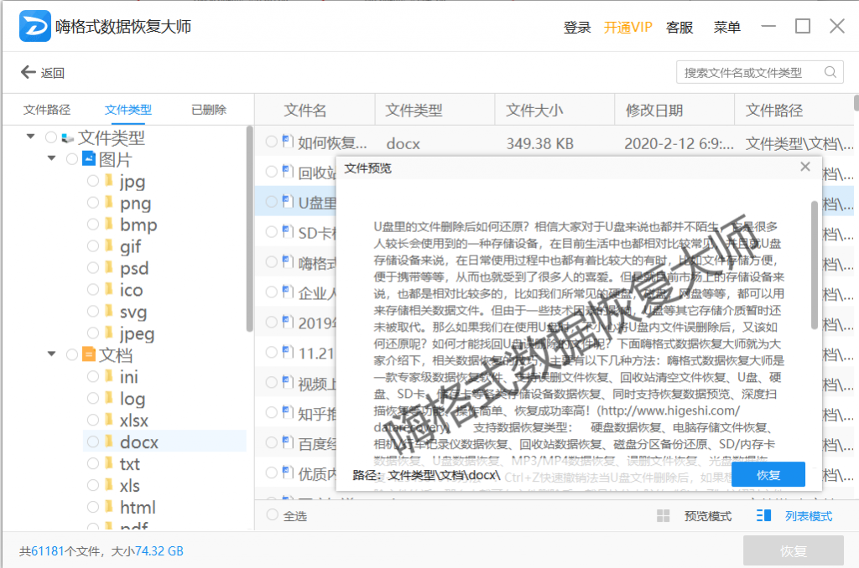The height and width of the screenshot is (568, 859).
Task: Click 开通VIP link
Action: (627, 27)
